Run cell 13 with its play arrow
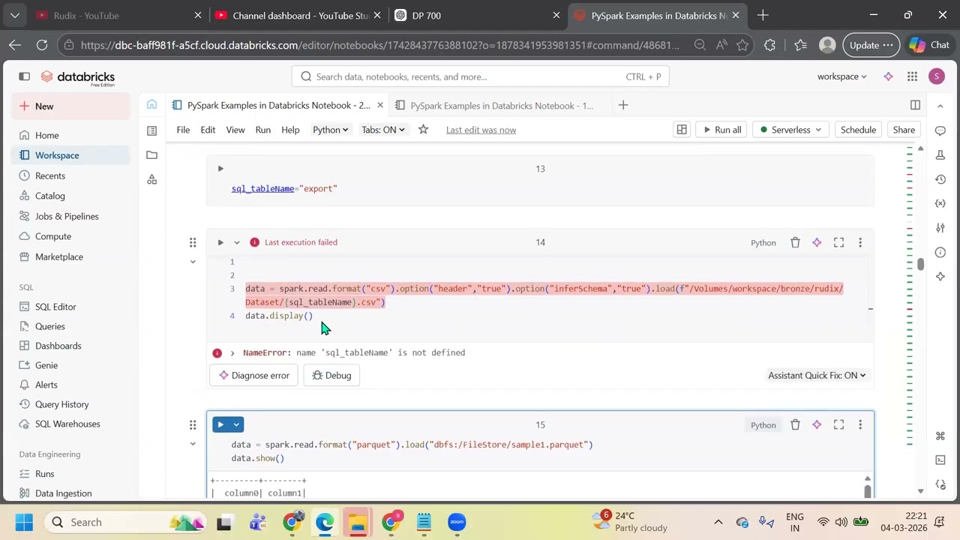 pos(220,169)
